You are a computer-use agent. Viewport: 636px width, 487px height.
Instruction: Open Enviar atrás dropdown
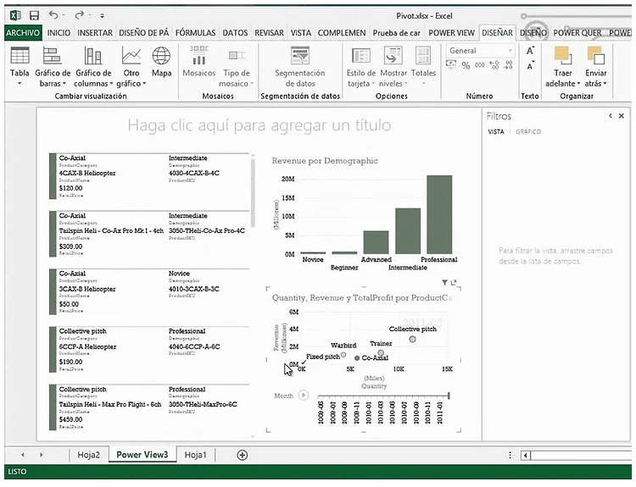point(595,66)
